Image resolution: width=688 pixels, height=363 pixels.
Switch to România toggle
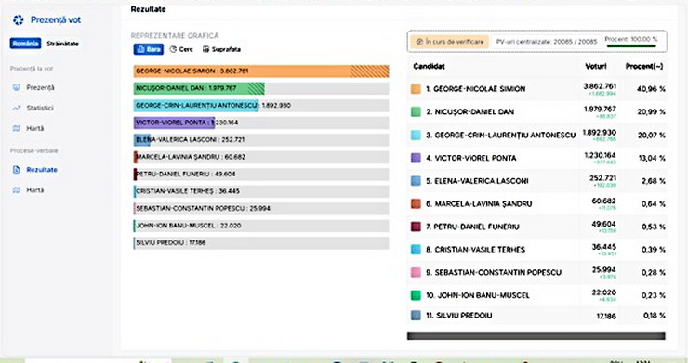pyautogui.click(x=25, y=44)
